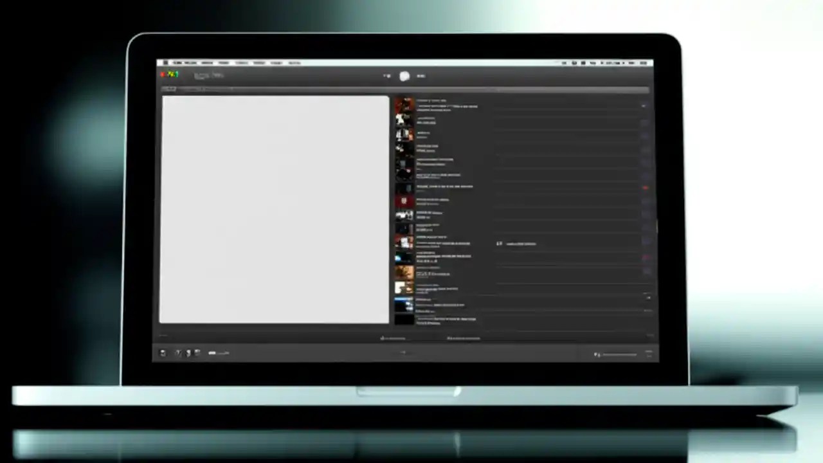
Task: Toggle the highlighted red heart on a track row
Action: pyautogui.click(x=645, y=188)
